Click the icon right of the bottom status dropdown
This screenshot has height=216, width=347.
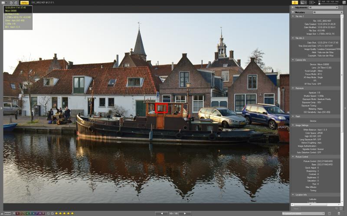coord(329,213)
